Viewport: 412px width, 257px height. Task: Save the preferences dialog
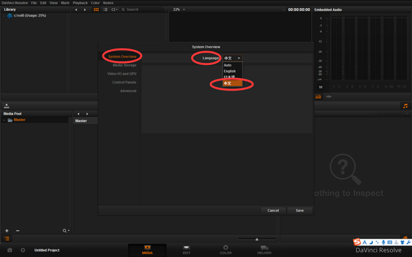299,210
